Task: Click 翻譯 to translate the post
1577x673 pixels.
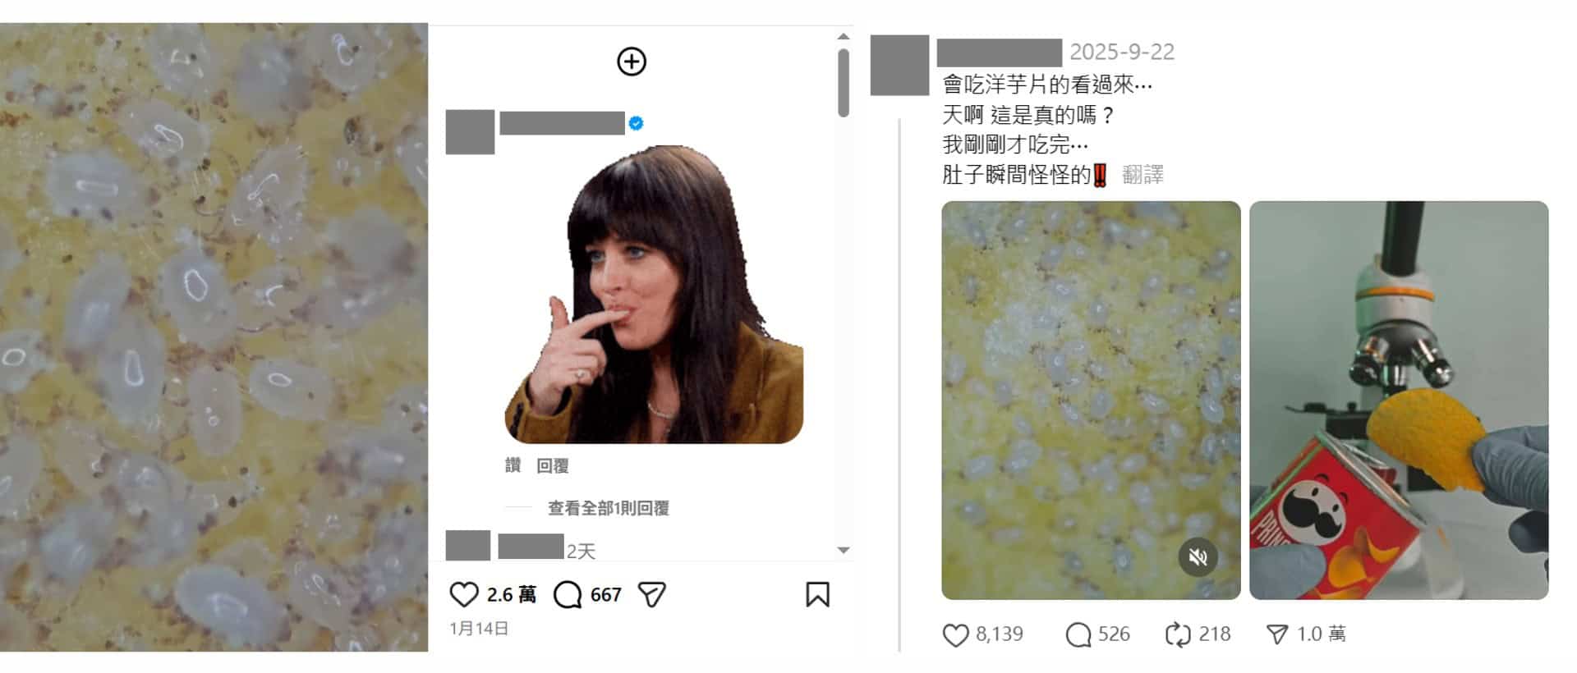Action: tap(1143, 174)
